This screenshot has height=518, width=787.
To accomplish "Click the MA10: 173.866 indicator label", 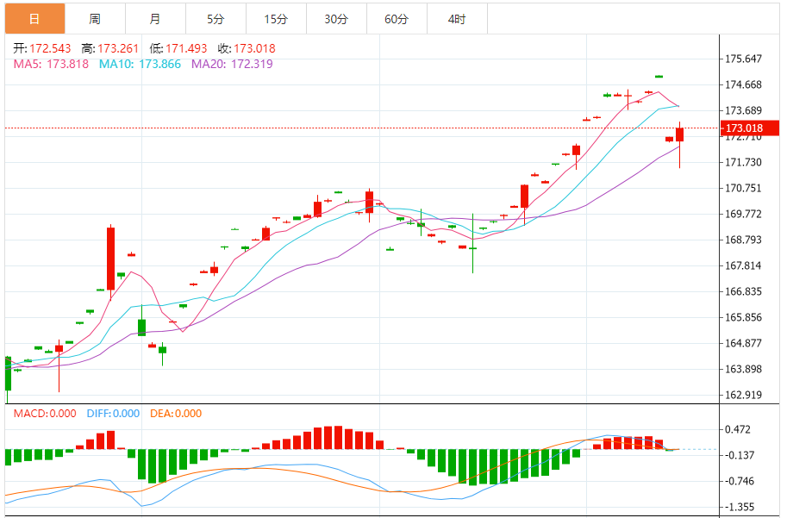I will coord(140,64).
